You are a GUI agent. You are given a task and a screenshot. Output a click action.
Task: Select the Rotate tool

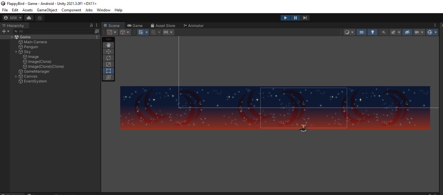tap(108, 58)
